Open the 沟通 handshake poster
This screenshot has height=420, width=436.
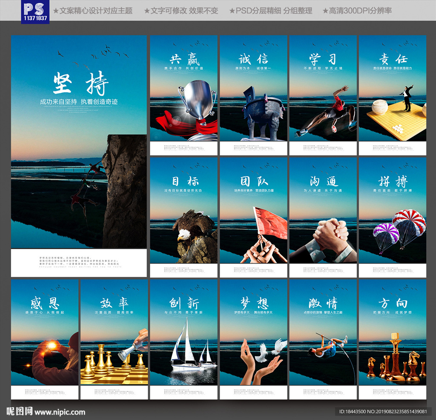click(323, 217)
